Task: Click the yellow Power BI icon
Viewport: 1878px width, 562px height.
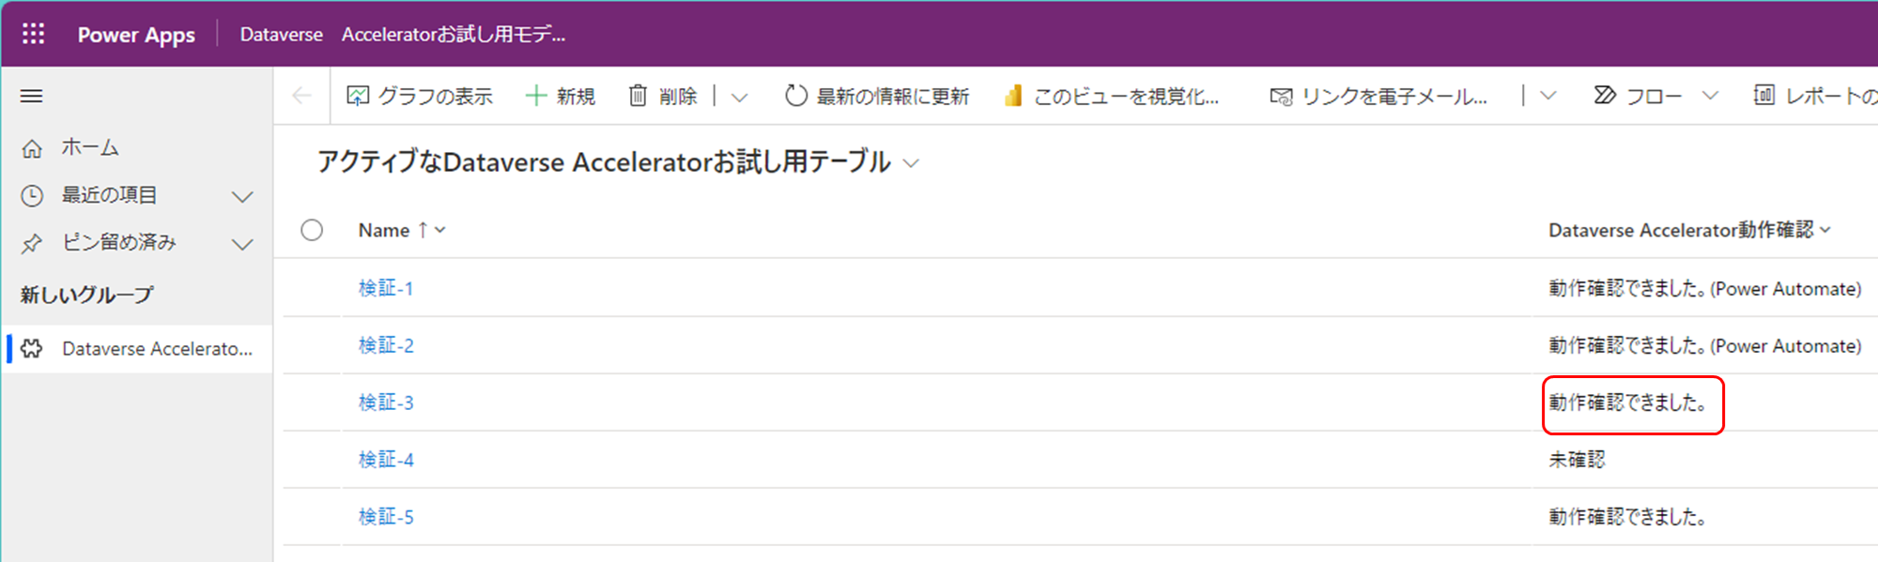Action: pos(1013,96)
